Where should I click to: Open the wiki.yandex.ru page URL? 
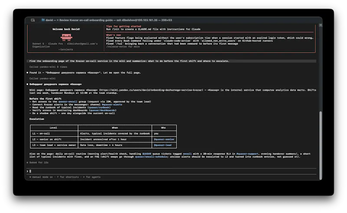pyautogui.click(x=151, y=90)
